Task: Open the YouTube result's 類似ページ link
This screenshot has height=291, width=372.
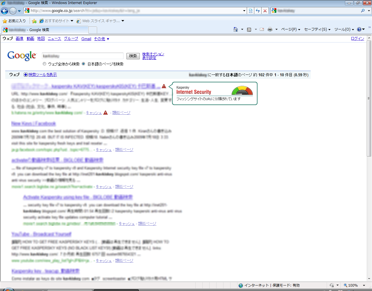Action: (124, 260)
